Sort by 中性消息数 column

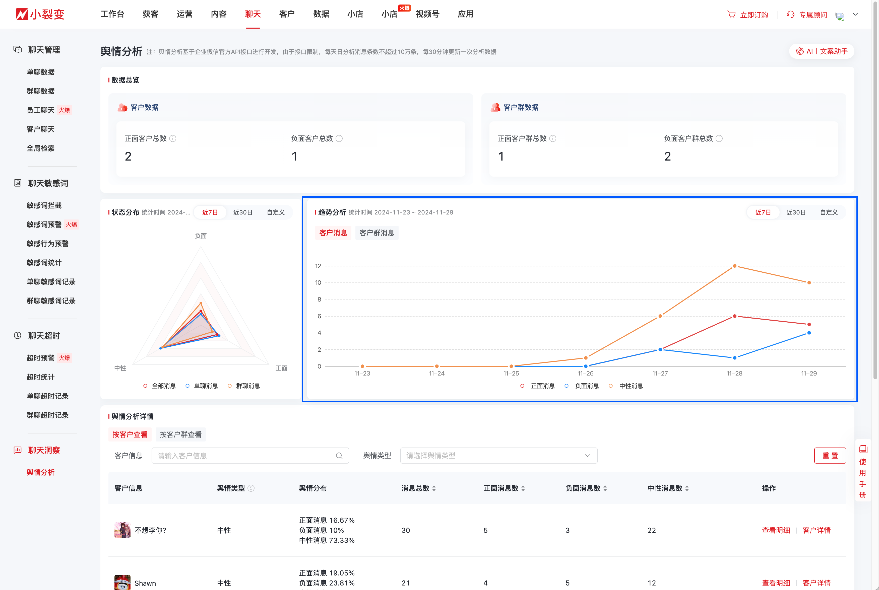coord(687,488)
